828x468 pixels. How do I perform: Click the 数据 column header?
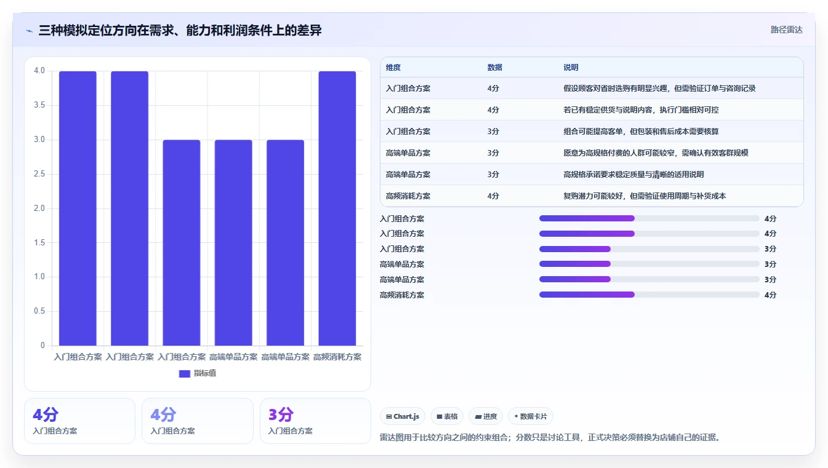pos(495,68)
